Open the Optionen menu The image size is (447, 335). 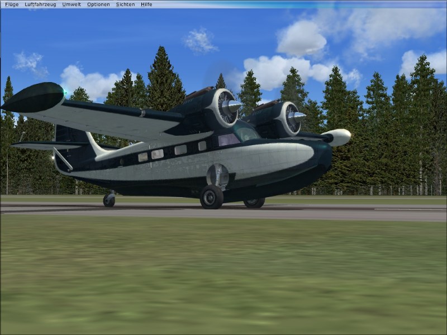pyautogui.click(x=98, y=4)
